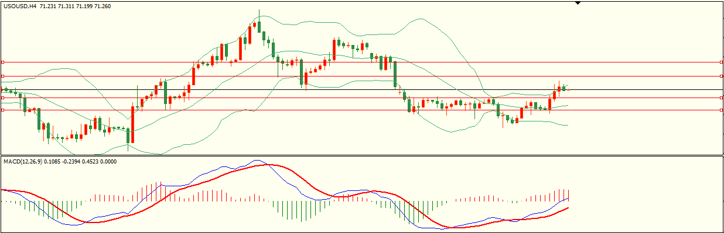Select the second red horizontal line's left handle

pos(2,76)
